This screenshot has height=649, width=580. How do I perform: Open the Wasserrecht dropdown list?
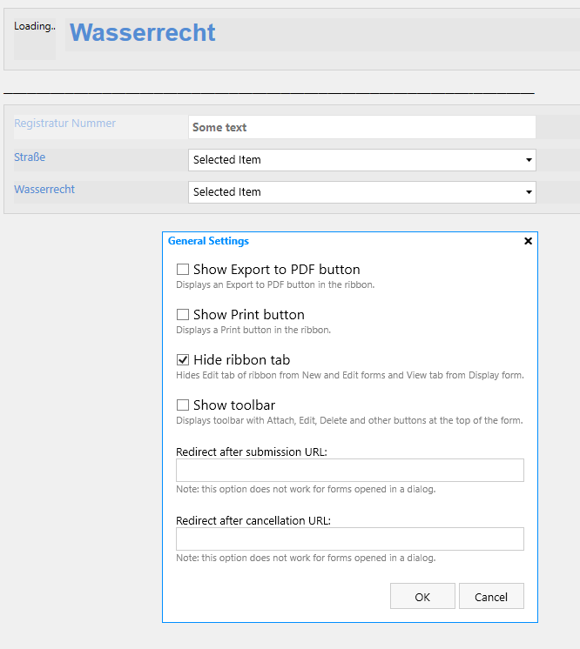pos(362,192)
